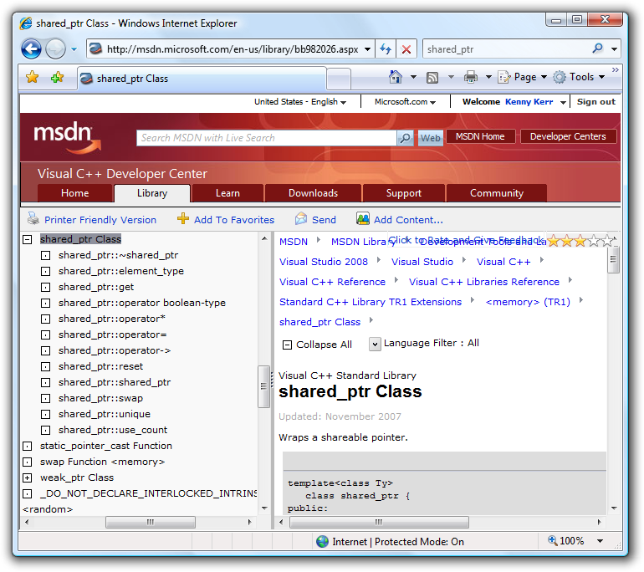Click the Home page house icon
644x572 pixels.
395,77
